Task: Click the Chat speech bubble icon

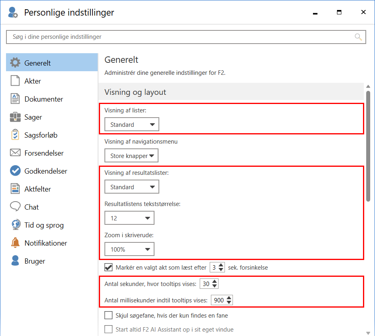Action: [x=15, y=206]
